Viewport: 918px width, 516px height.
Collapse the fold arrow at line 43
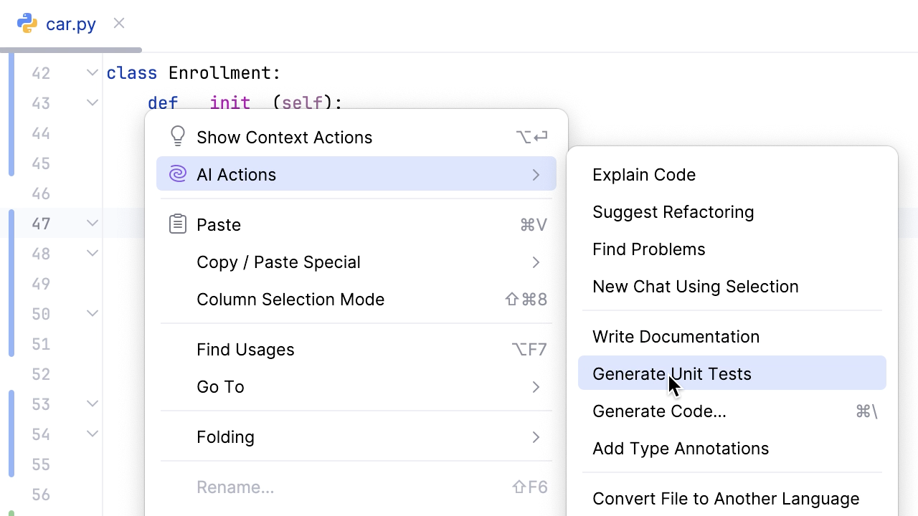tap(93, 102)
